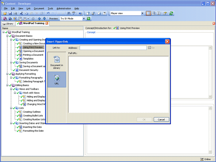Viewport: 216px width, 162px height.
Task: Click the Properties pane toolbar icon
Action: point(165,13)
